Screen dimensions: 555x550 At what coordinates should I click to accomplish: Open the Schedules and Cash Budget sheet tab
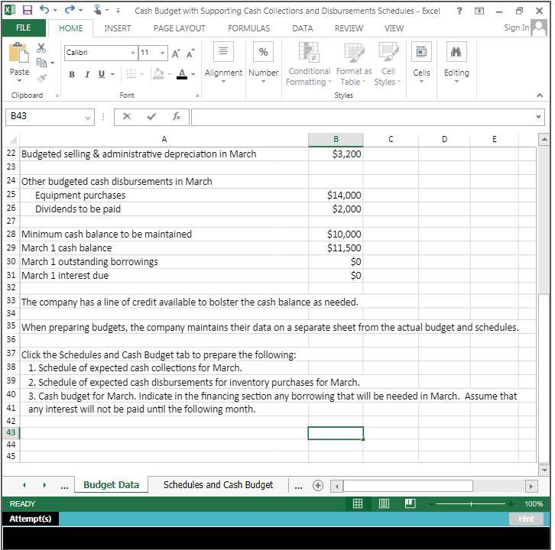(218, 484)
